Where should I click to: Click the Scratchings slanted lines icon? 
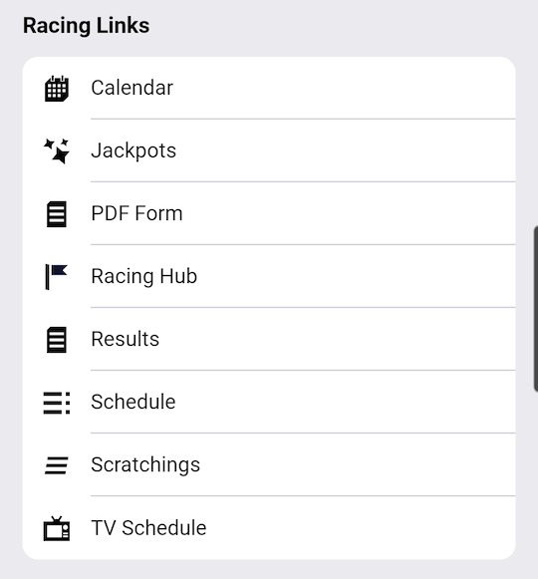pos(57,465)
